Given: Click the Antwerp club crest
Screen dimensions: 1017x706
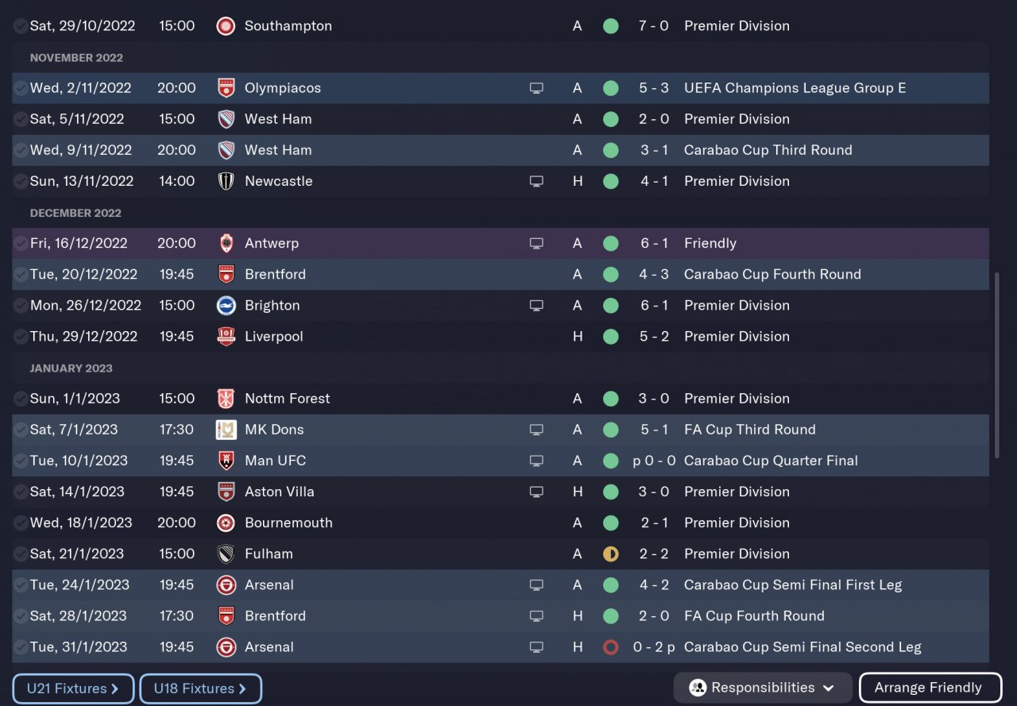Looking at the screenshot, I should (226, 244).
